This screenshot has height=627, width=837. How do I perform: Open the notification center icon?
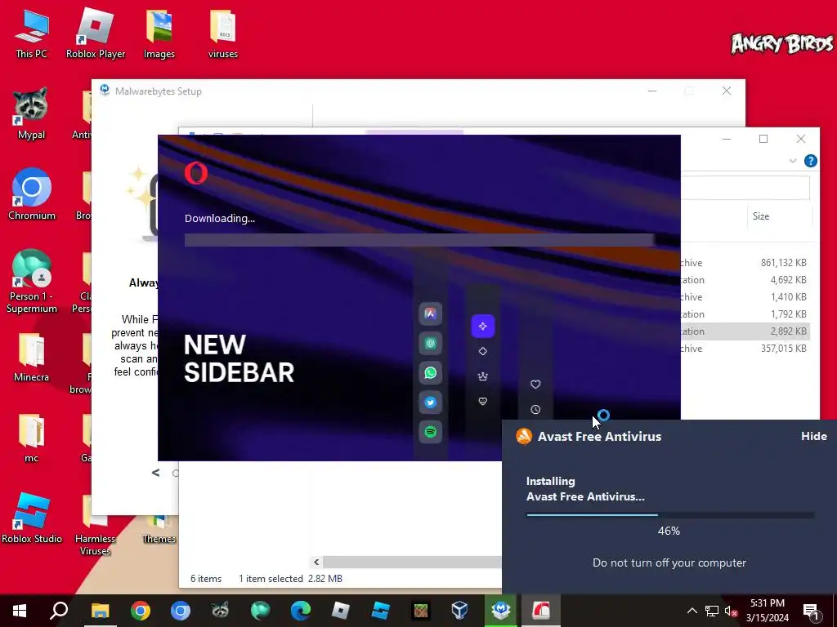[811, 611]
